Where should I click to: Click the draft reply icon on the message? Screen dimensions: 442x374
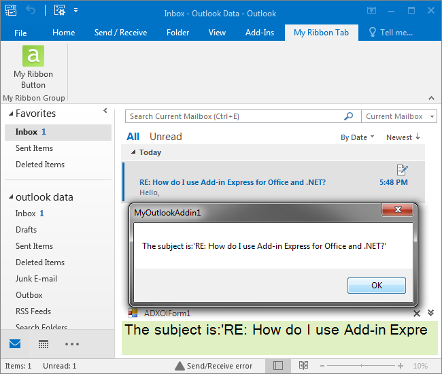coord(402,170)
